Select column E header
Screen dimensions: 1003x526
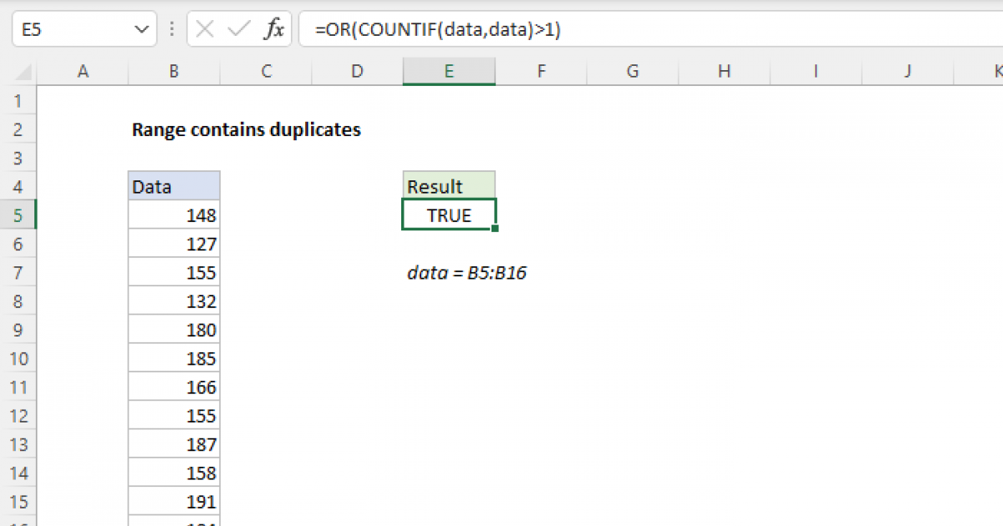coord(449,71)
